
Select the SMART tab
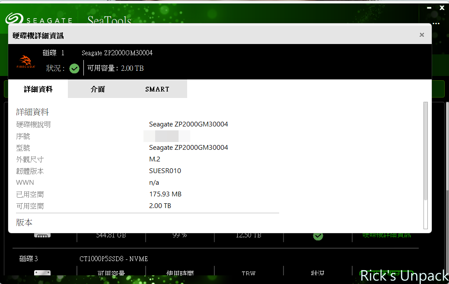coord(157,89)
